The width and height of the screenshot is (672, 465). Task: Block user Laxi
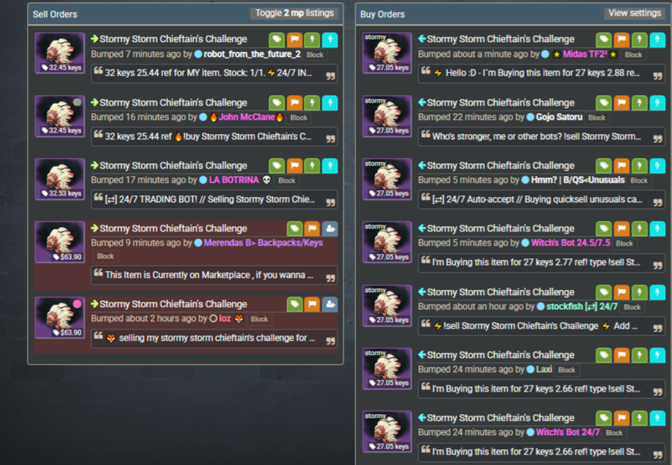[x=566, y=370]
